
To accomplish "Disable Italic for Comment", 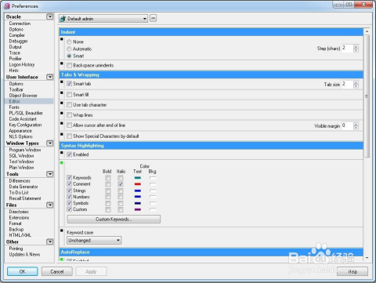I will [x=121, y=184].
